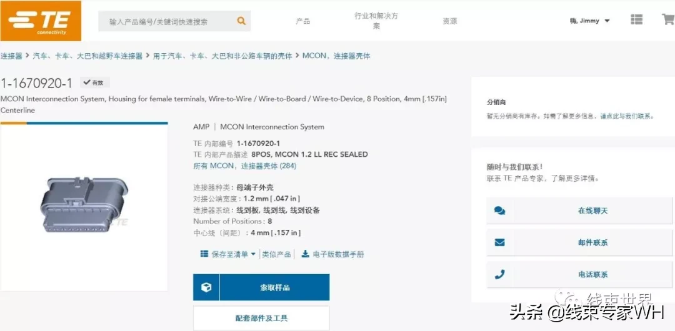
Task: Click the TE Connectivity logo
Action: click(41, 21)
